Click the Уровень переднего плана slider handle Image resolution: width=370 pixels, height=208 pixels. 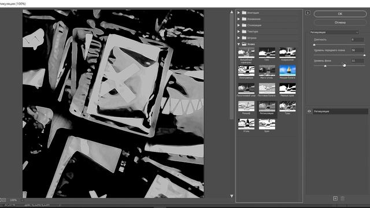point(364,55)
